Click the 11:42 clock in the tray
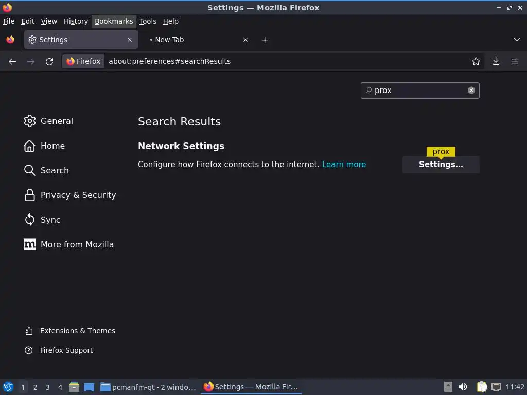This screenshot has height=395, width=527. click(x=515, y=387)
